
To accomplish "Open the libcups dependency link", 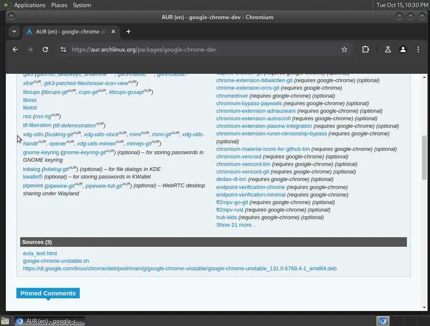I will click(x=31, y=92).
